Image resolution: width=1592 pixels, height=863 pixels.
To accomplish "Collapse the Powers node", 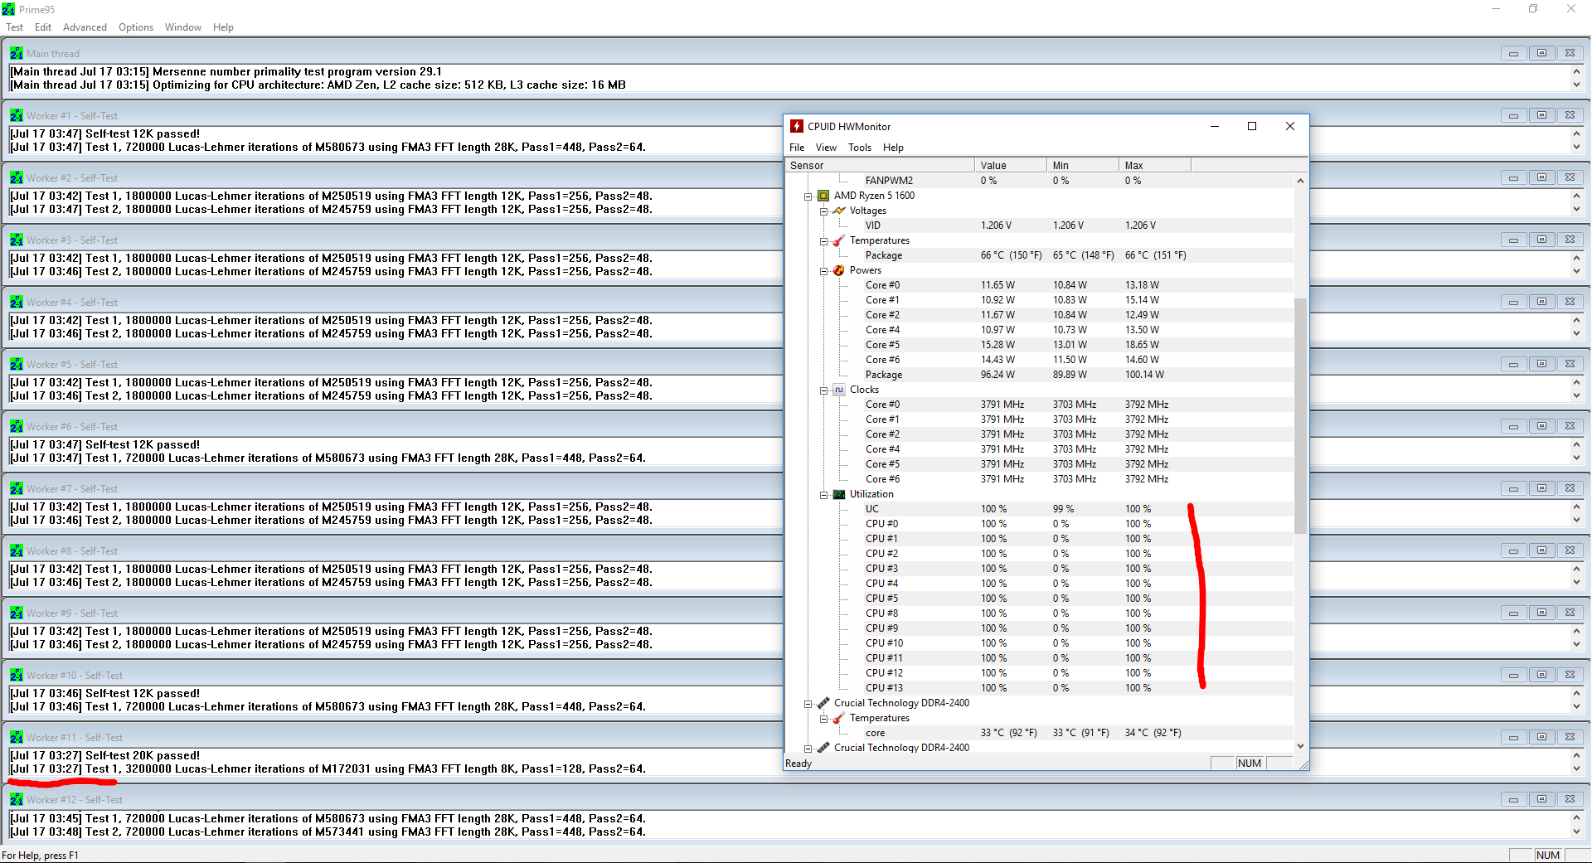I will pos(823,271).
